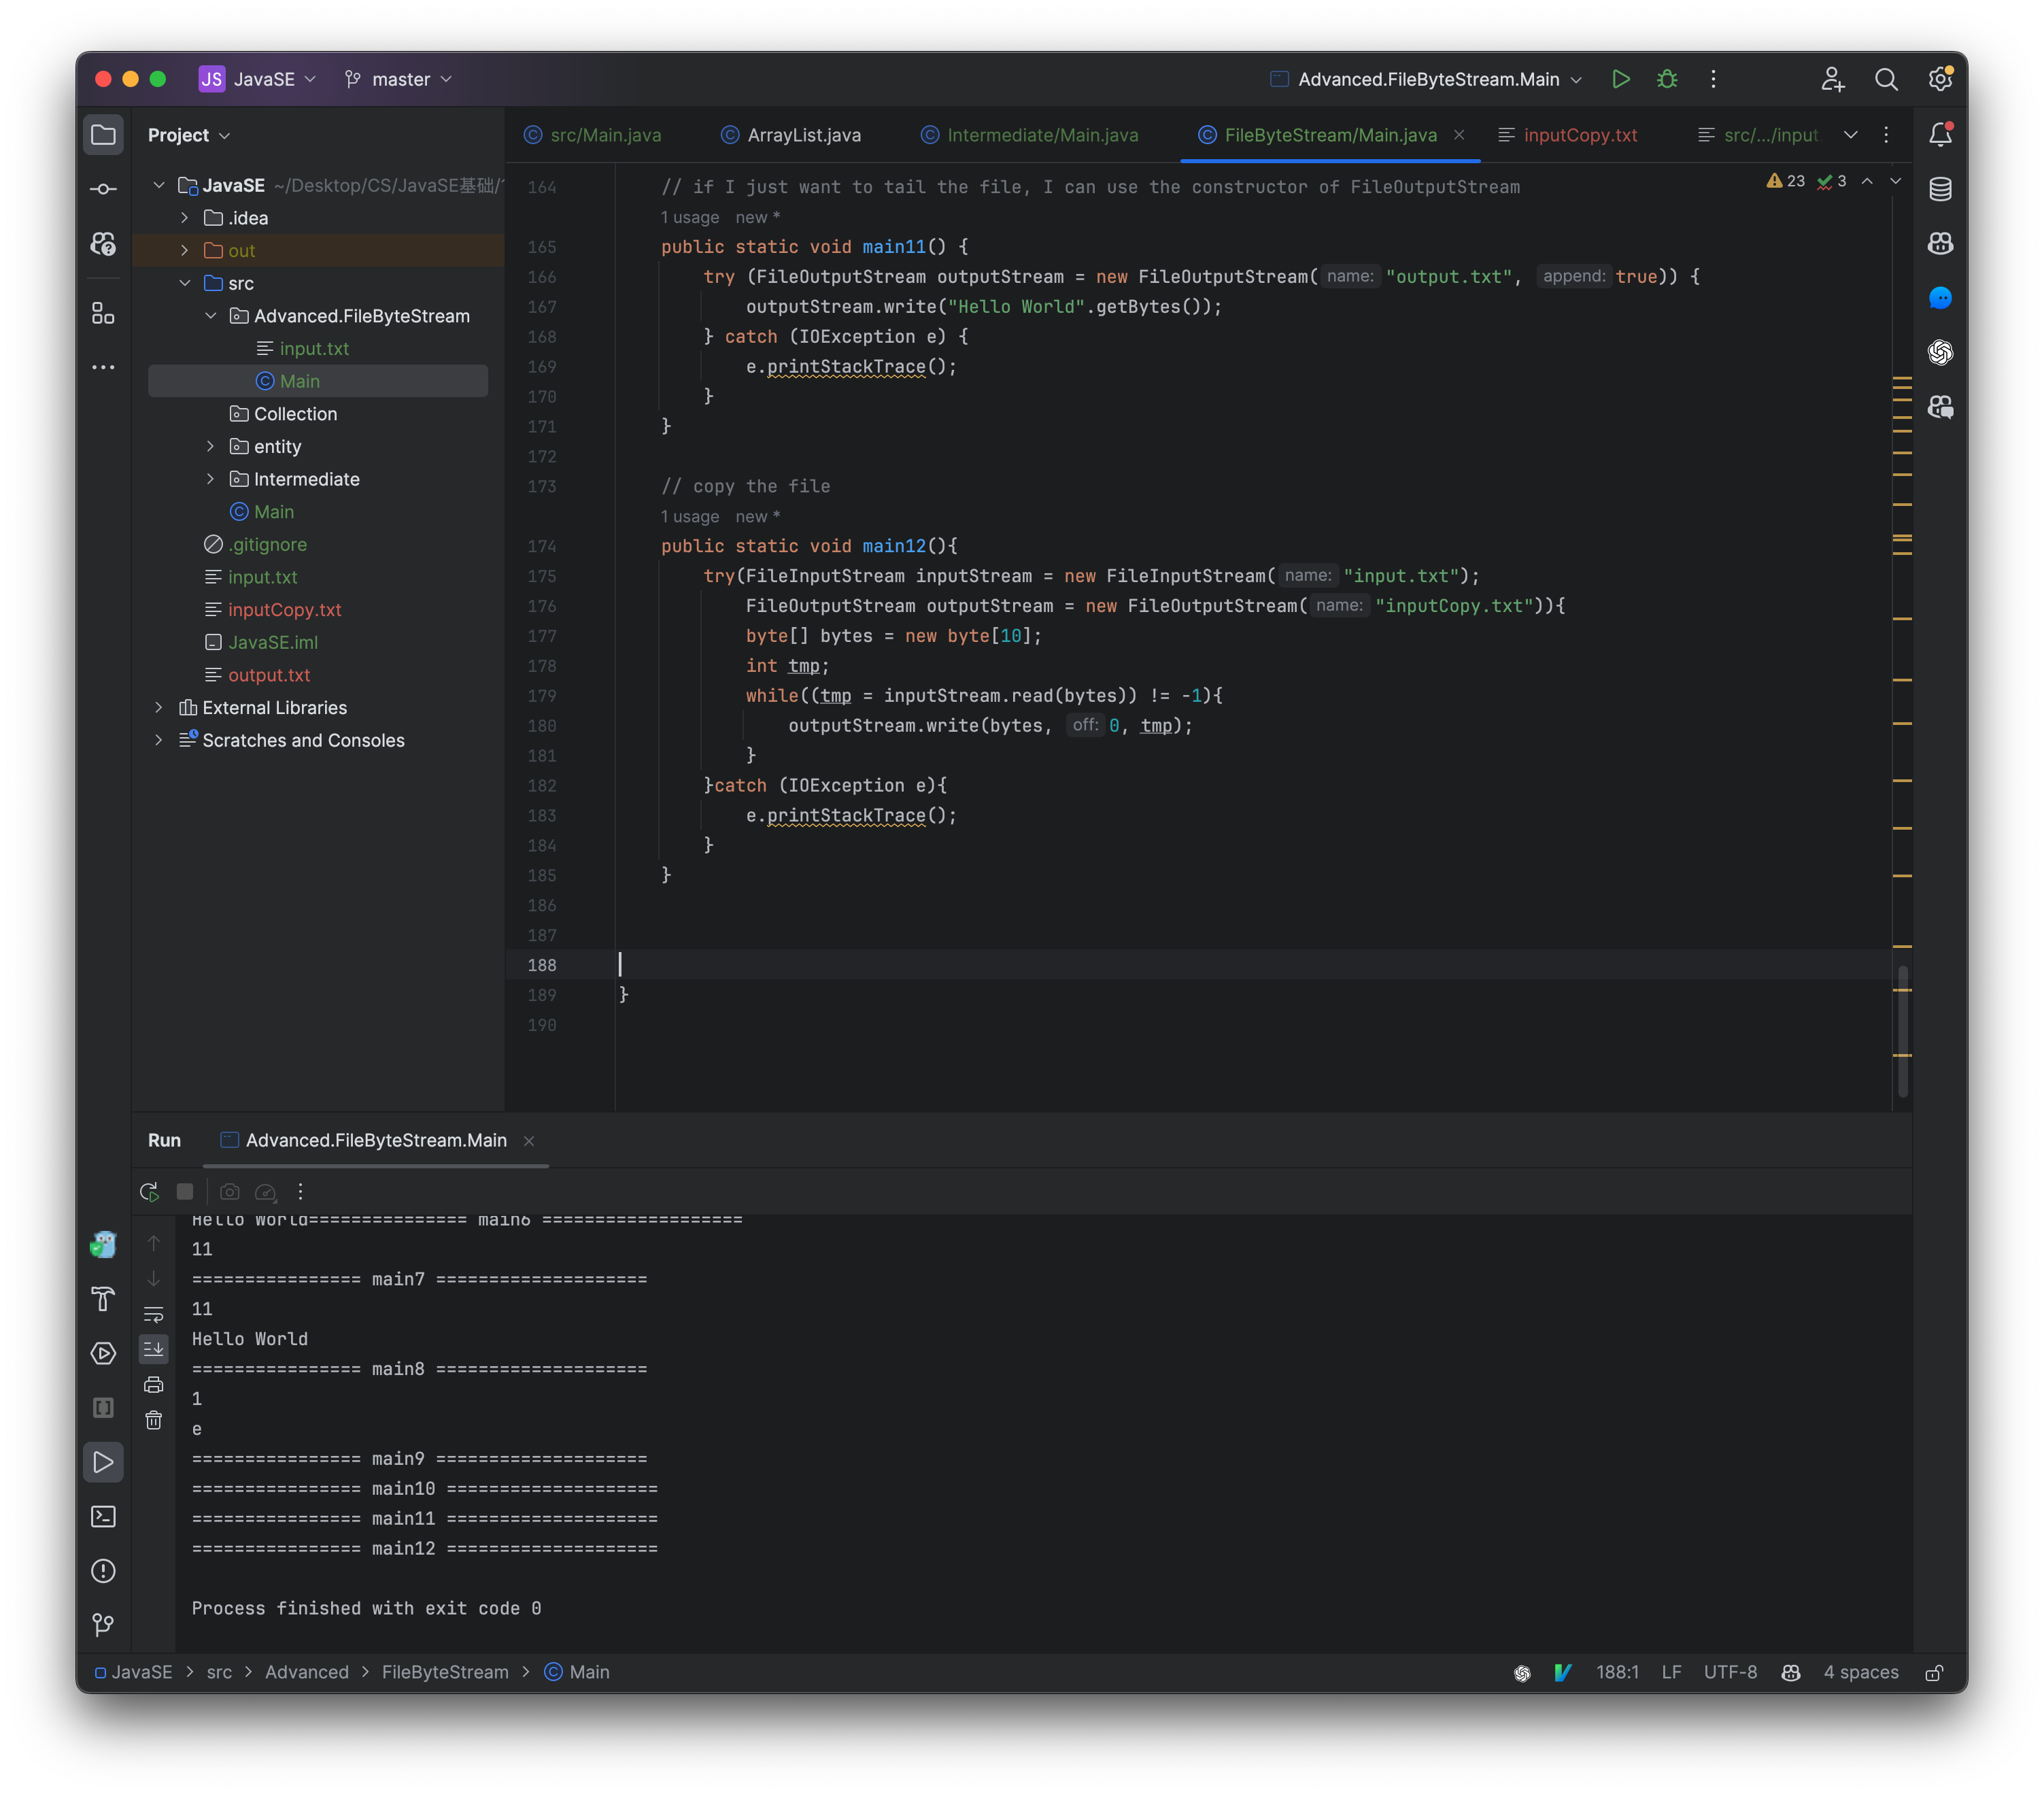Viewport: 2044px width, 1794px height.
Task: Take a thread dump with the camera icon
Action: point(229,1192)
